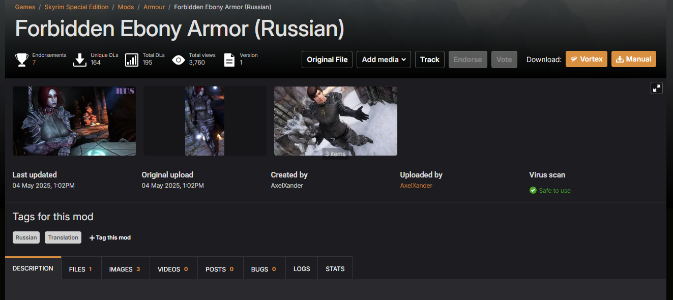Screen dimensions: 673x300
Task: Click the '3 items' gallery label
Action: [x=335, y=154]
